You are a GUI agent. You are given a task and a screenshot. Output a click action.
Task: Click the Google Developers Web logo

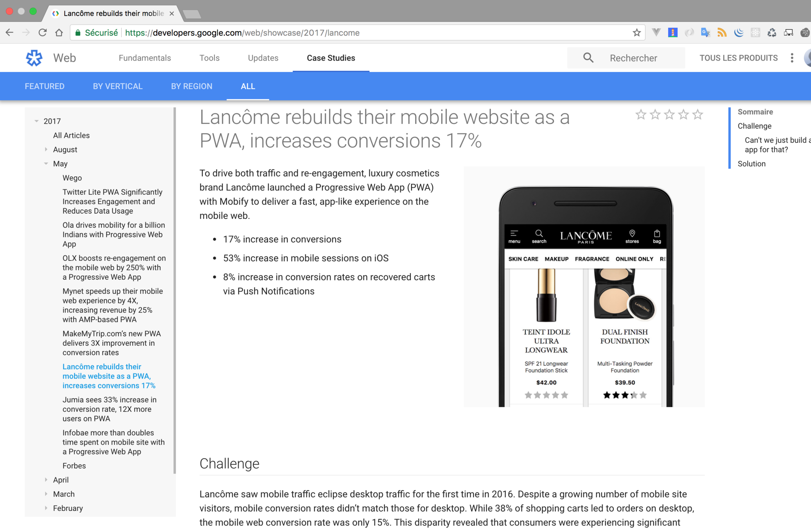[x=34, y=58]
